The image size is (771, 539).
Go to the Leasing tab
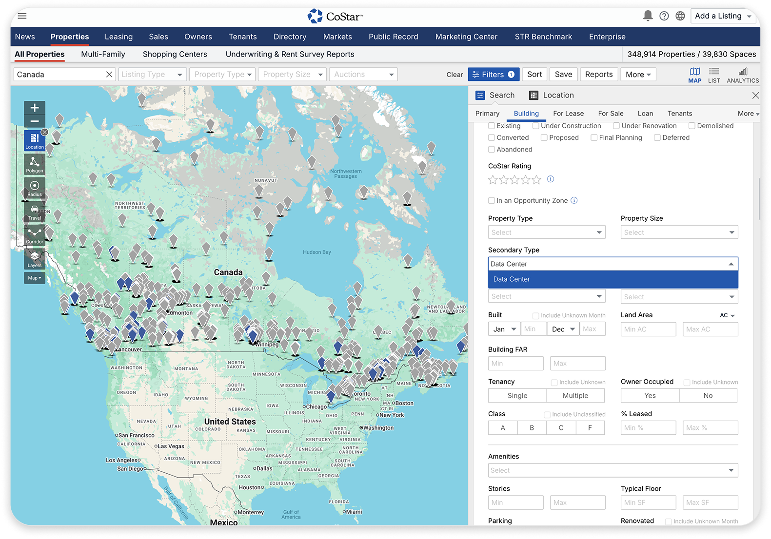tap(119, 37)
